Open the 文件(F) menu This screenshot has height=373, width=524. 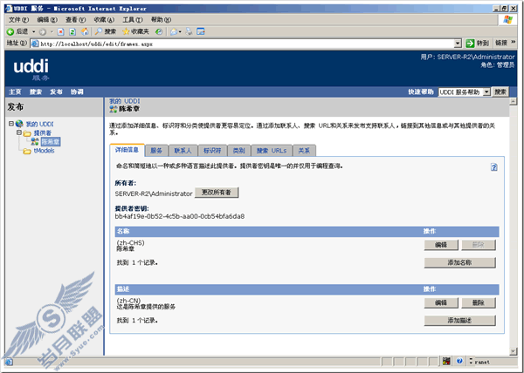(18, 20)
